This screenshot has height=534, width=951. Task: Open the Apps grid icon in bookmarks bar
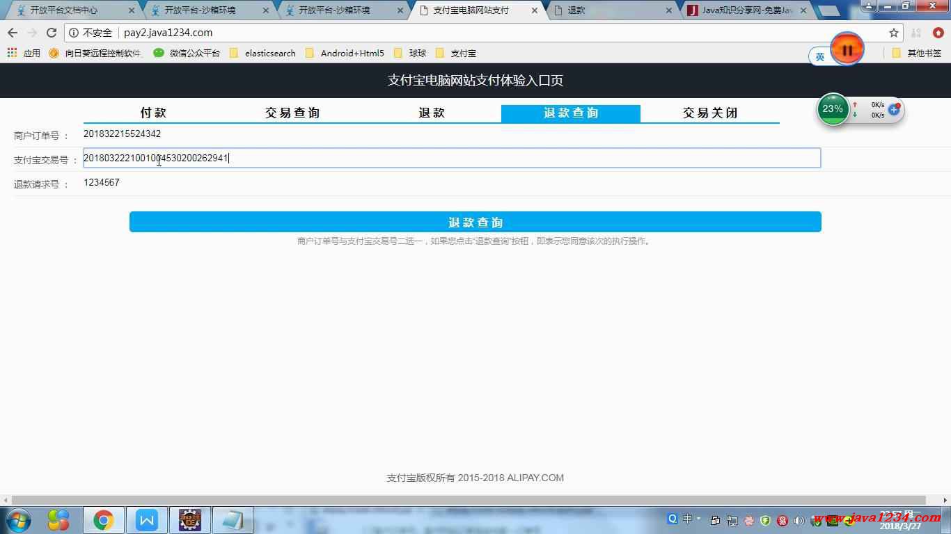(x=12, y=53)
